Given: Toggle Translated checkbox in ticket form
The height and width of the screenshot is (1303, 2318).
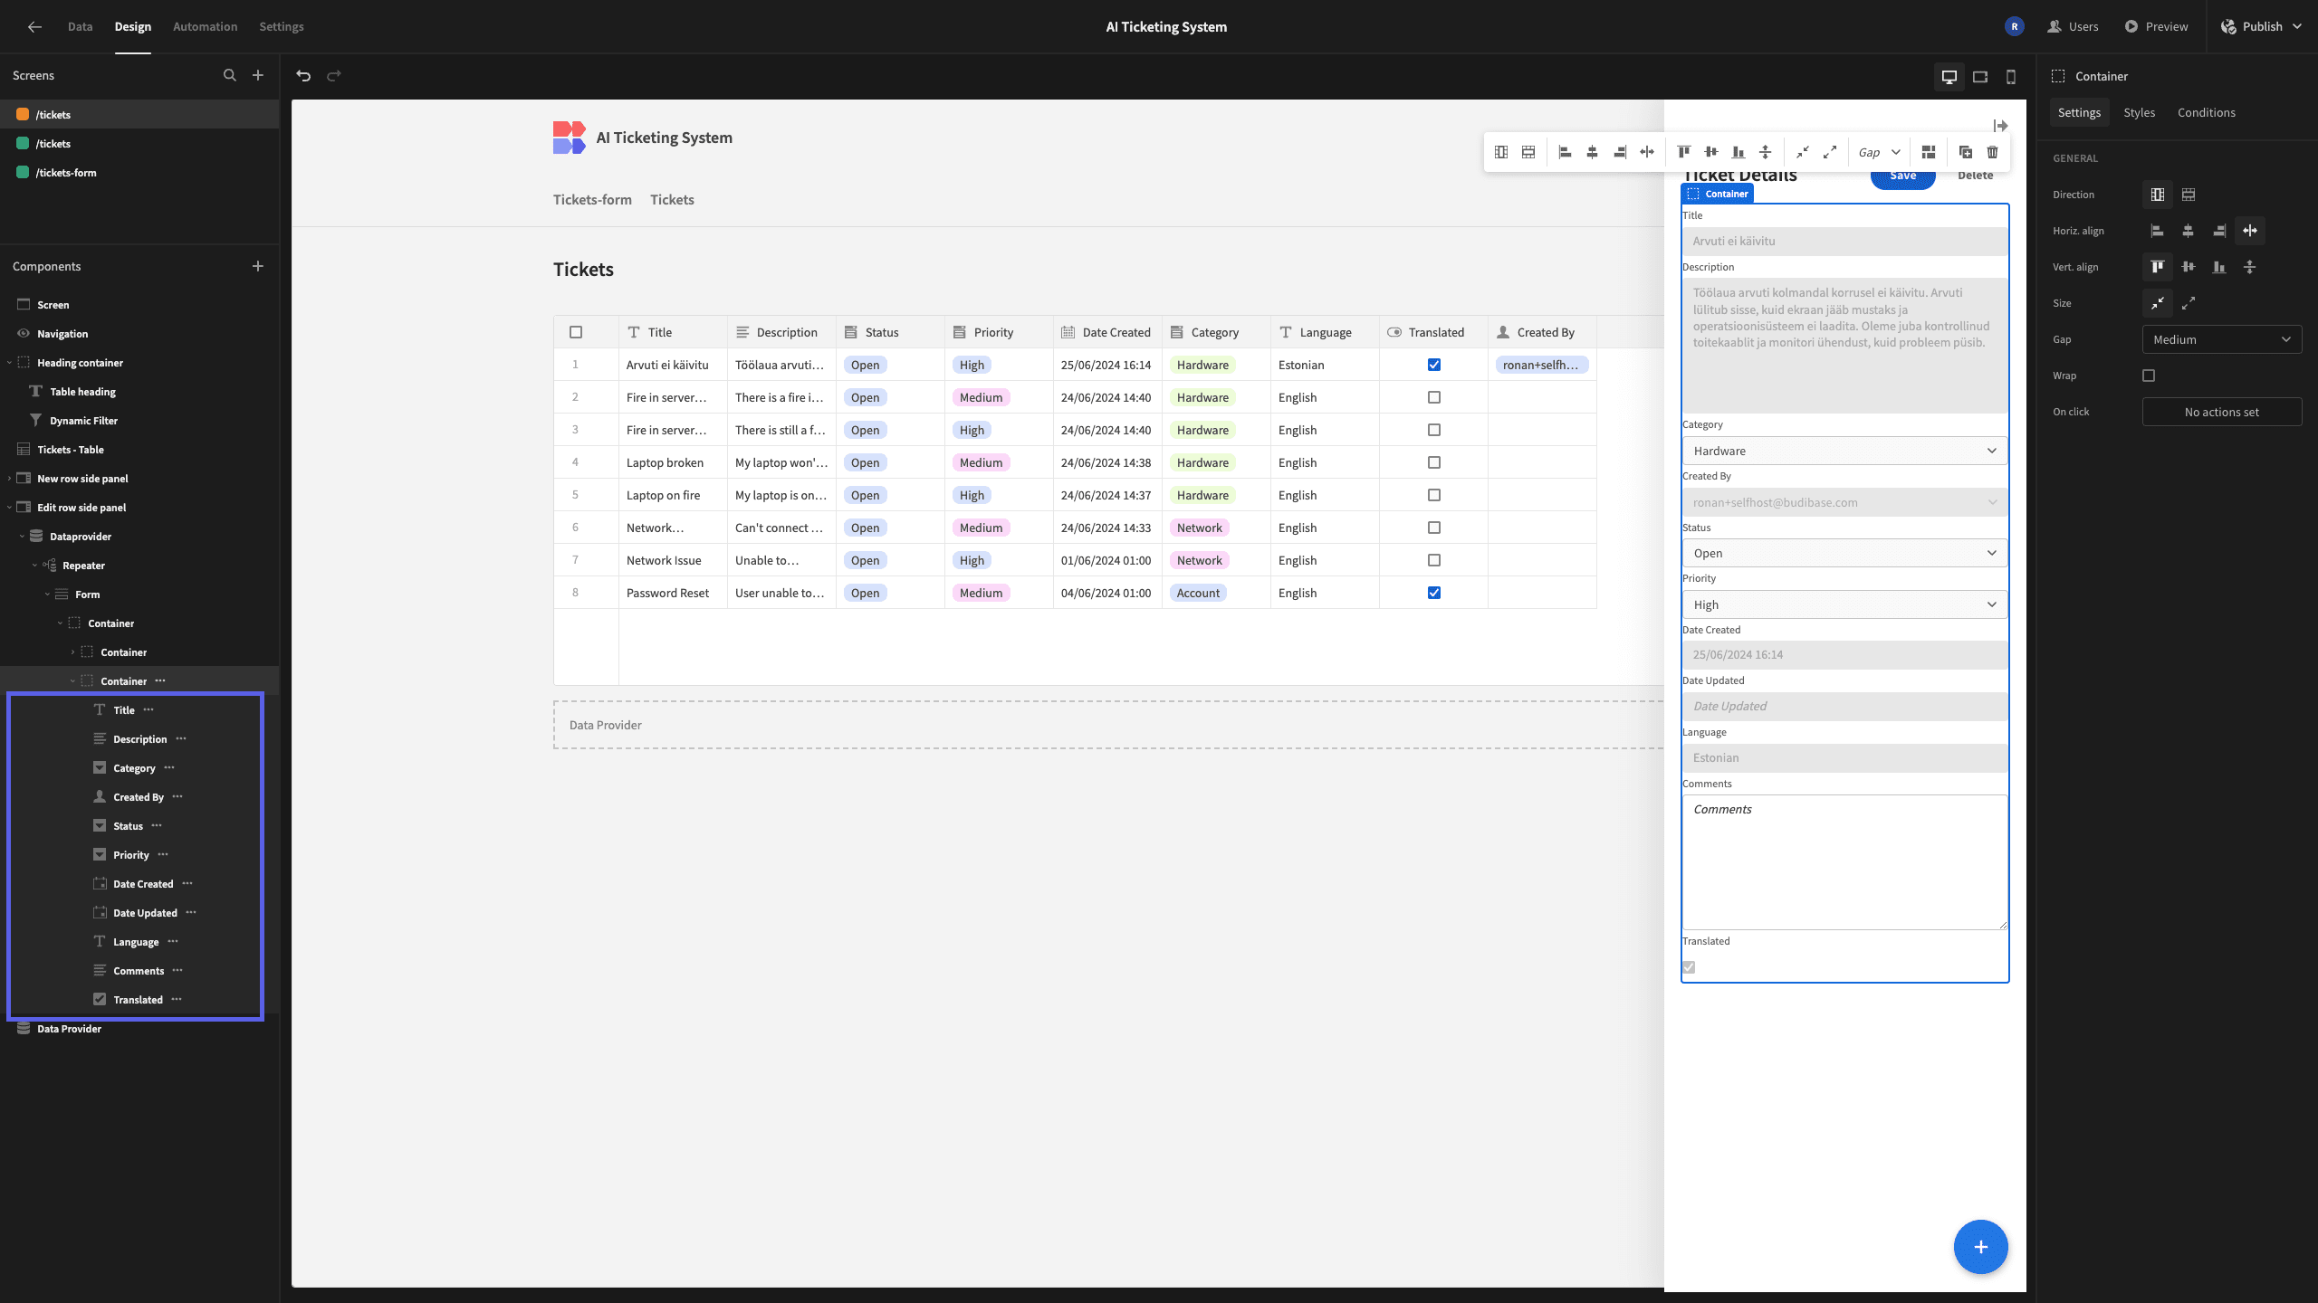Looking at the screenshot, I should pos(1689,967).
